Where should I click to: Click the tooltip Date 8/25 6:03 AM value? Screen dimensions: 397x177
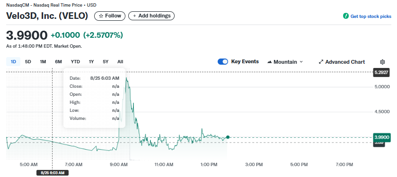point(105,78)
